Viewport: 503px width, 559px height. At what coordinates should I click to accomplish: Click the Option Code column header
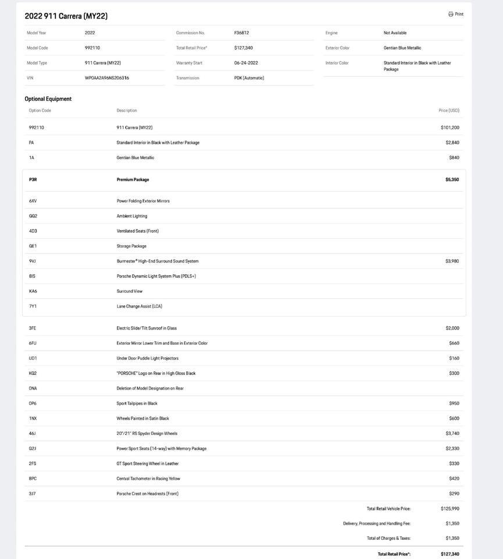click(x=40, y=111)
